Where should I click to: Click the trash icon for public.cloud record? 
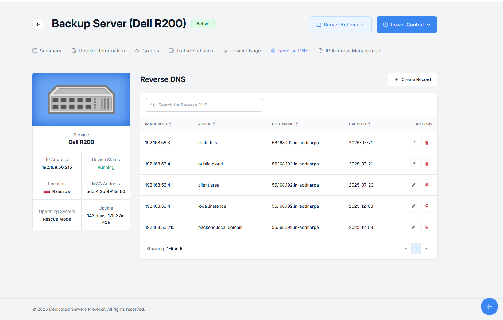point(427,164)
